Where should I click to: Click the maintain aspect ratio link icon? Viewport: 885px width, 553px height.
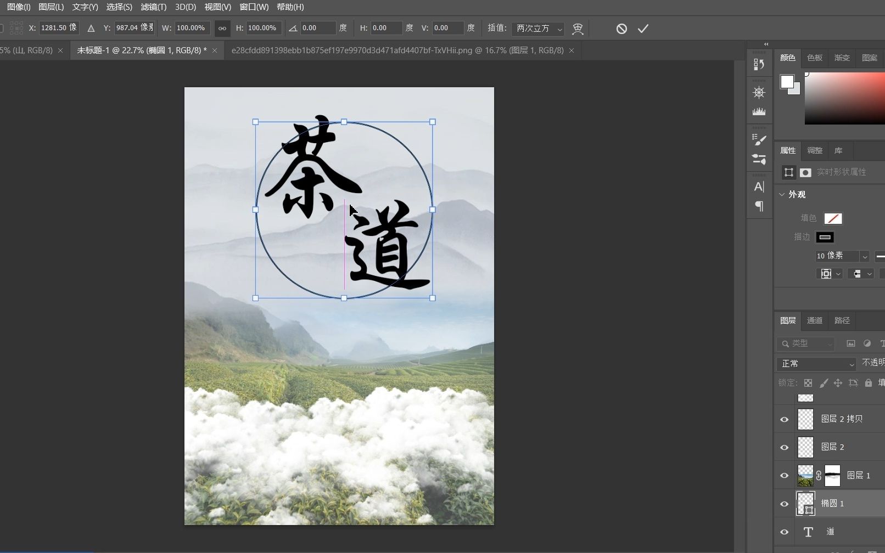tap(222, 28)
